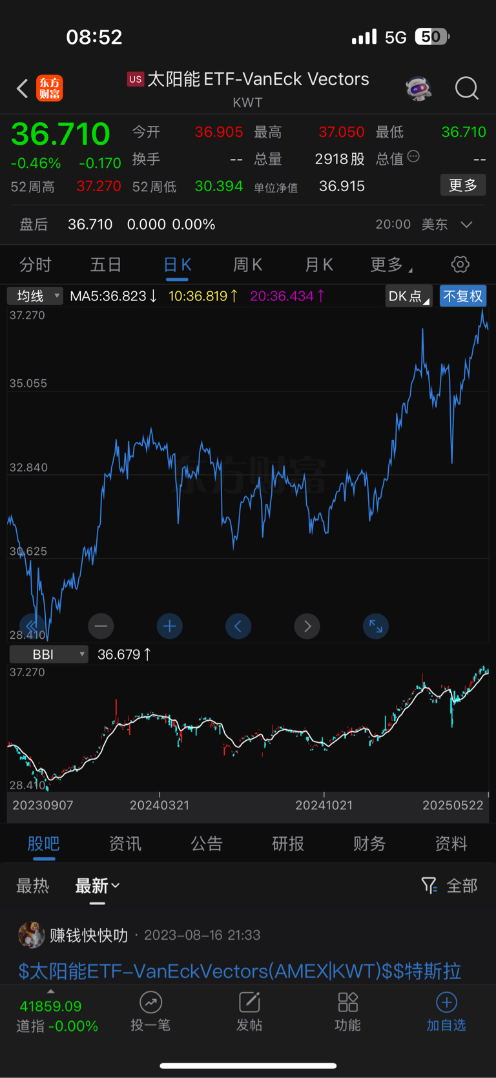Open user avatar of 赚钱快快叻

coord(31,935)
